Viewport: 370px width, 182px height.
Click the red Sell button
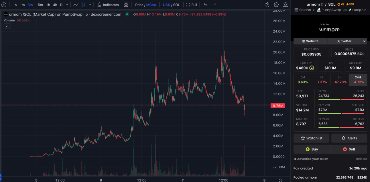(x=349, y=149)
